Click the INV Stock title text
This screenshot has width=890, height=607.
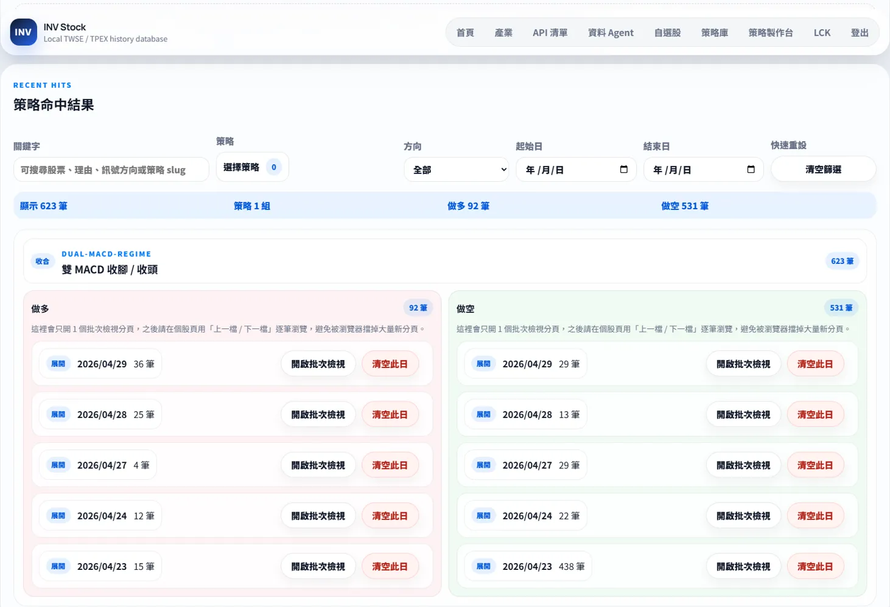coord(65,27)
